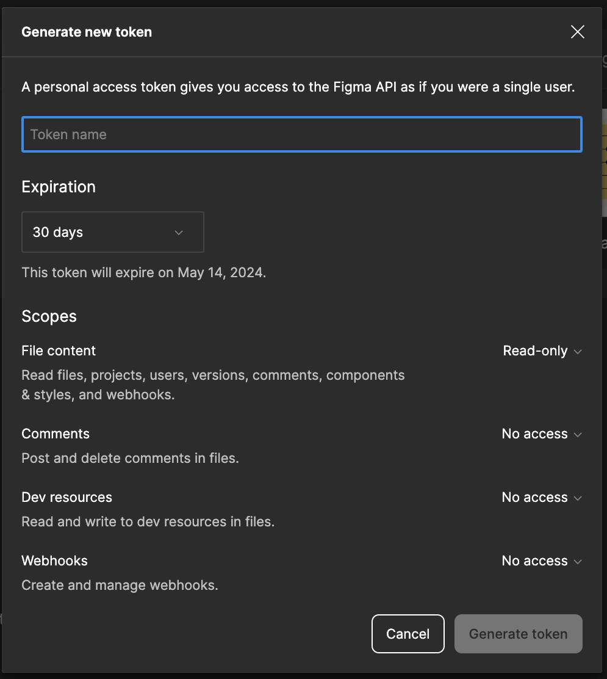Click the chevron inside the Expiration dropdown
The image size is (607, 679).
pyautogui.click(x=179, y=233)
